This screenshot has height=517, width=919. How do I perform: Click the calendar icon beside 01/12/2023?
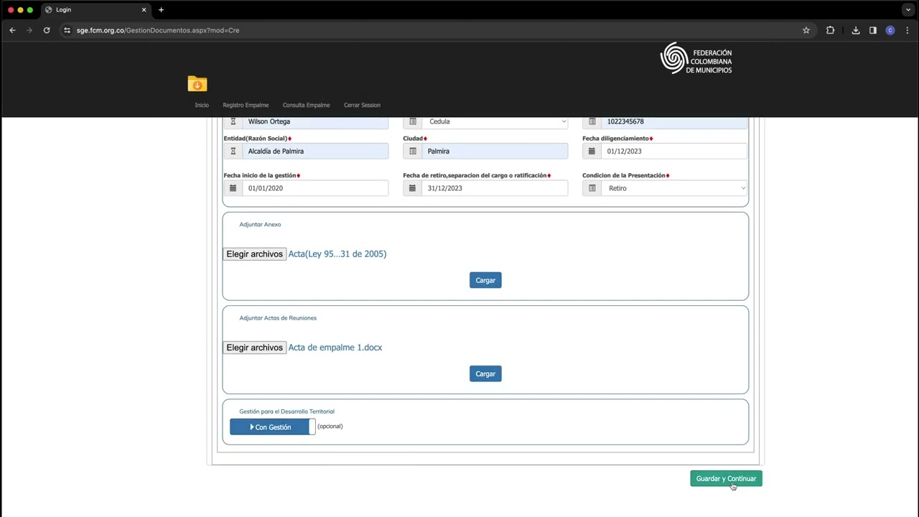[592, 151]
